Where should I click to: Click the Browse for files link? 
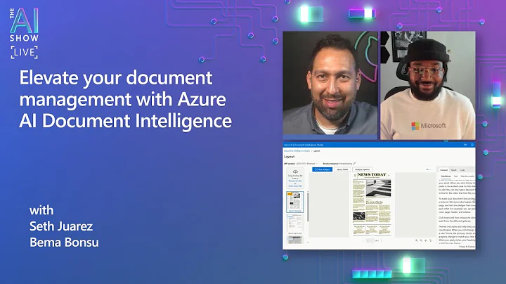295,181
